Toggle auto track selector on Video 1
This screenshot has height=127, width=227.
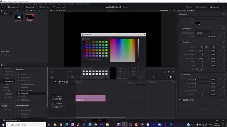pyautogui.click(x=57, y=99)
